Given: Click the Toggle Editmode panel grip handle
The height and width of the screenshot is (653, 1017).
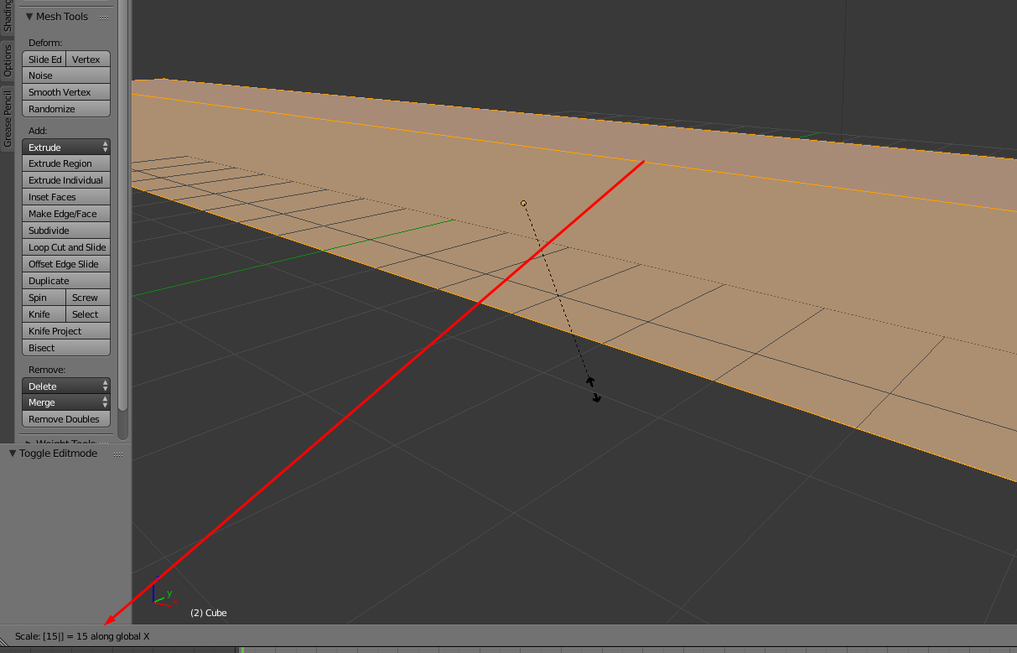Looking at the screenshot, I should point(118,453).
